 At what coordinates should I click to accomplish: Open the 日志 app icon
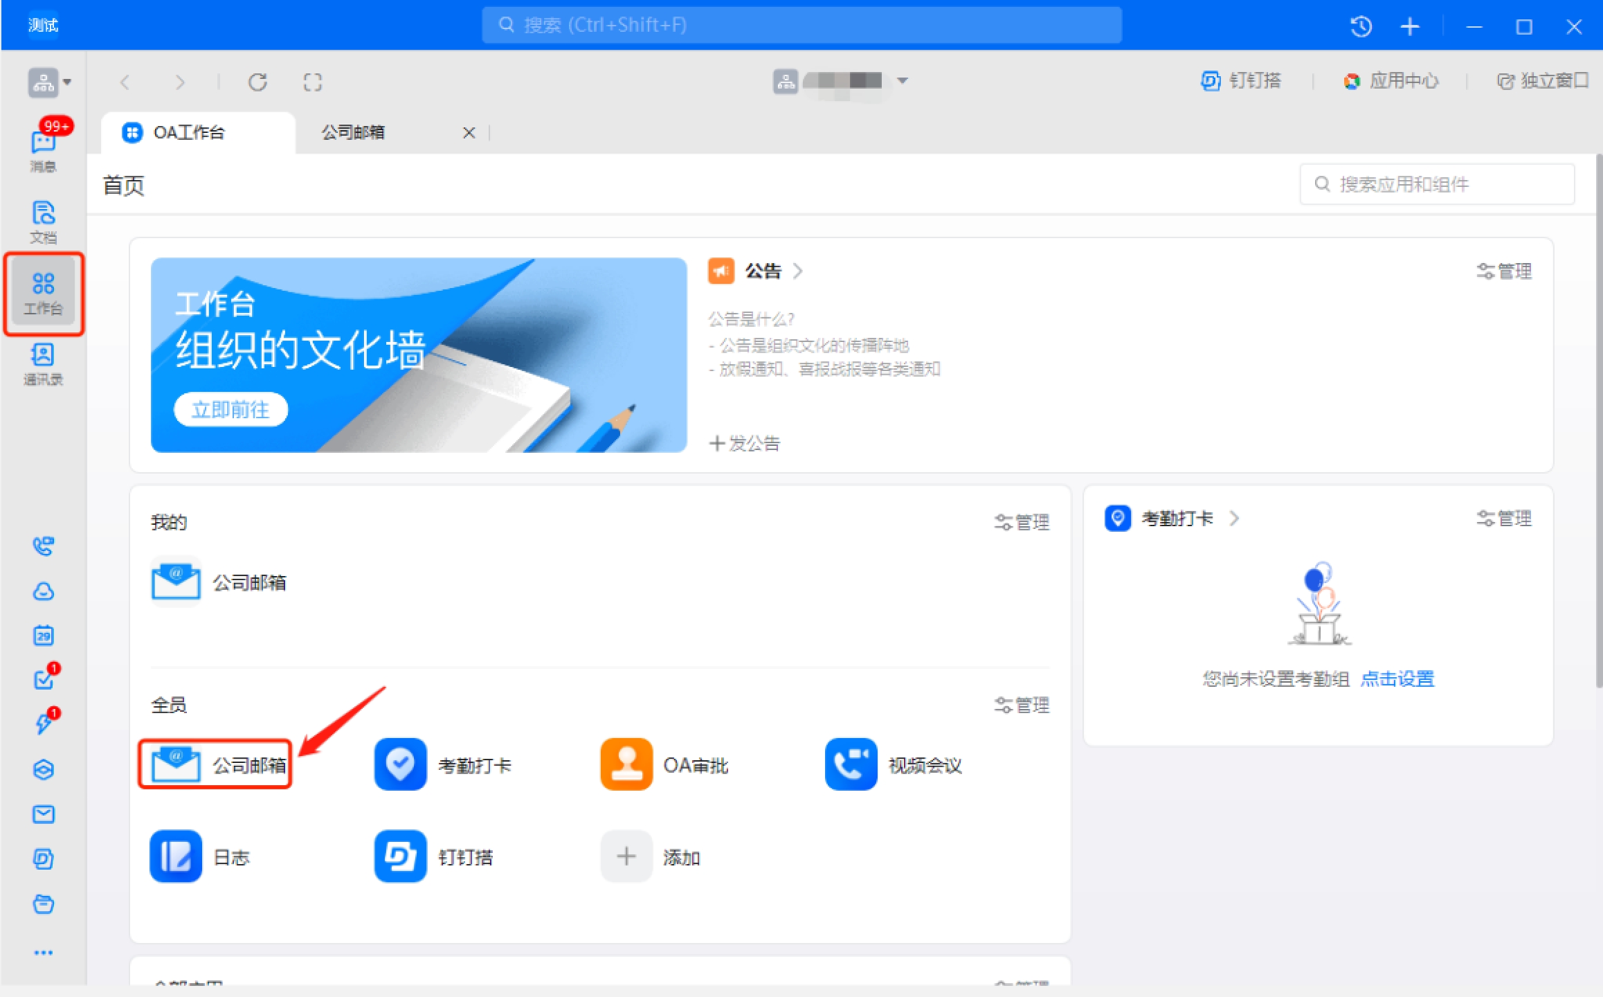(x=176, y=856)
